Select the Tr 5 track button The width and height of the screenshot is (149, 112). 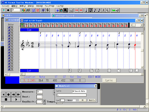click(39, 25)
